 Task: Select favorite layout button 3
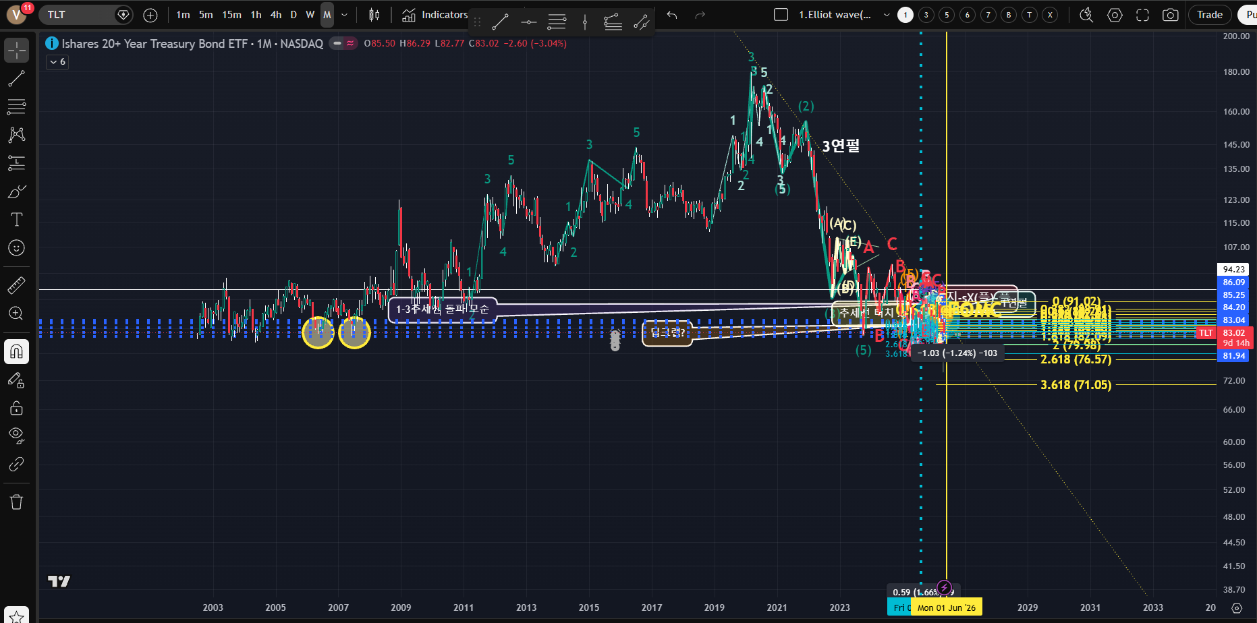click(926, 15)
